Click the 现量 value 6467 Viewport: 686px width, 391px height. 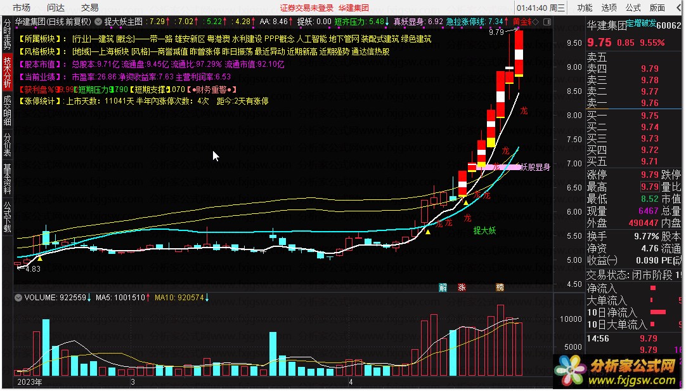coord(649,211)
